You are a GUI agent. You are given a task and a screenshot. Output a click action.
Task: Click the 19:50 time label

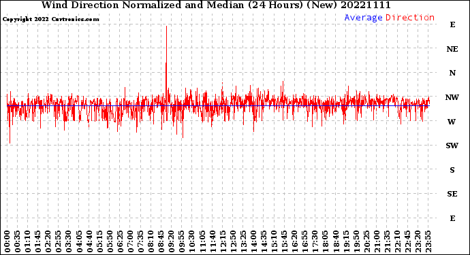[356, 241]
